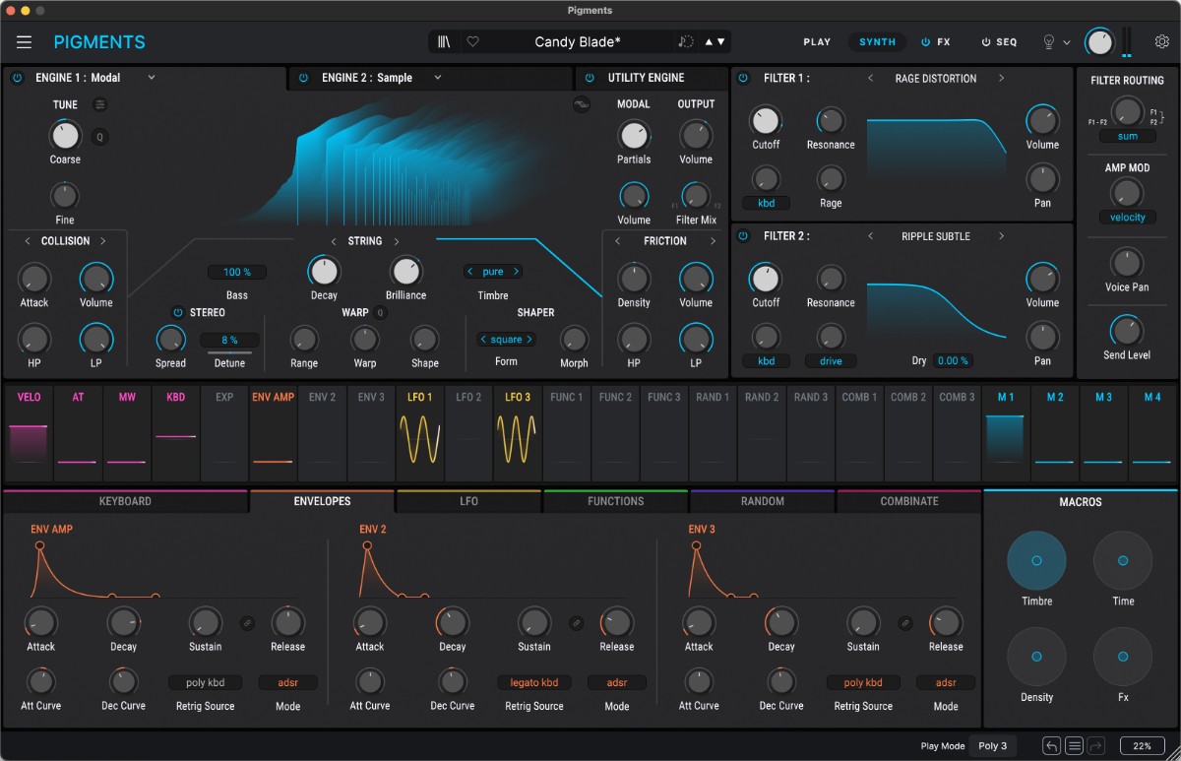The height and width of the screenshot is (761, 1181).
Task: Toggle drive mode on Filter 2
Action: pyautogui.click(x=830, y=360)
